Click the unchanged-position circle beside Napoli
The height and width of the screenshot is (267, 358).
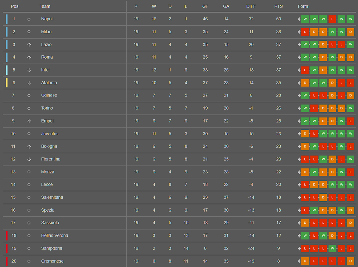tap(29, 19)
